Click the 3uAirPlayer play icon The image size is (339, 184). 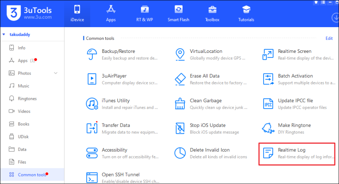coord(92,79)
